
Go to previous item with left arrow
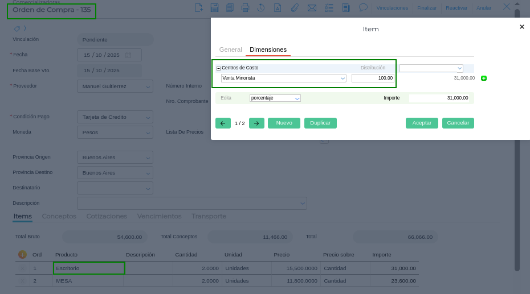pyautogui.click(x=223, y=123)
